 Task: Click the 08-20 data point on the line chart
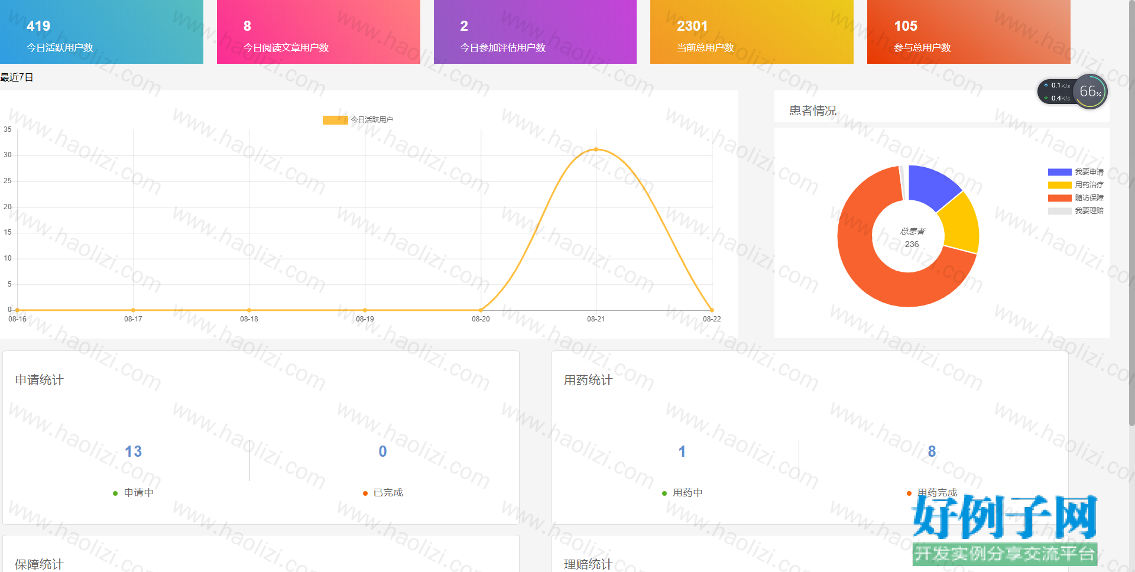[x=481, y=310]
